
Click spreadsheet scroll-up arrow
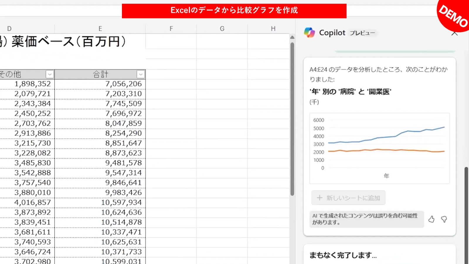(x=292, y=38)
